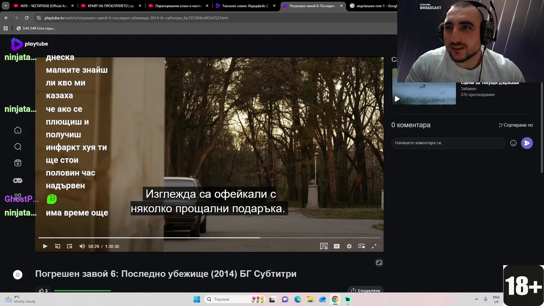Open the gaming controller sidebar icon
Viewport: 544px width, 306px height.
click(18, 180)
